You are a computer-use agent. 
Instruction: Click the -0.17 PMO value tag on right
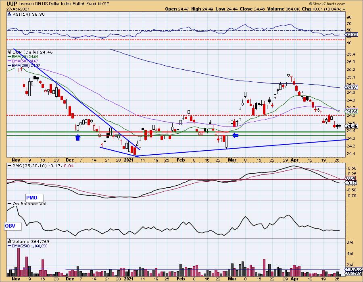351,182
